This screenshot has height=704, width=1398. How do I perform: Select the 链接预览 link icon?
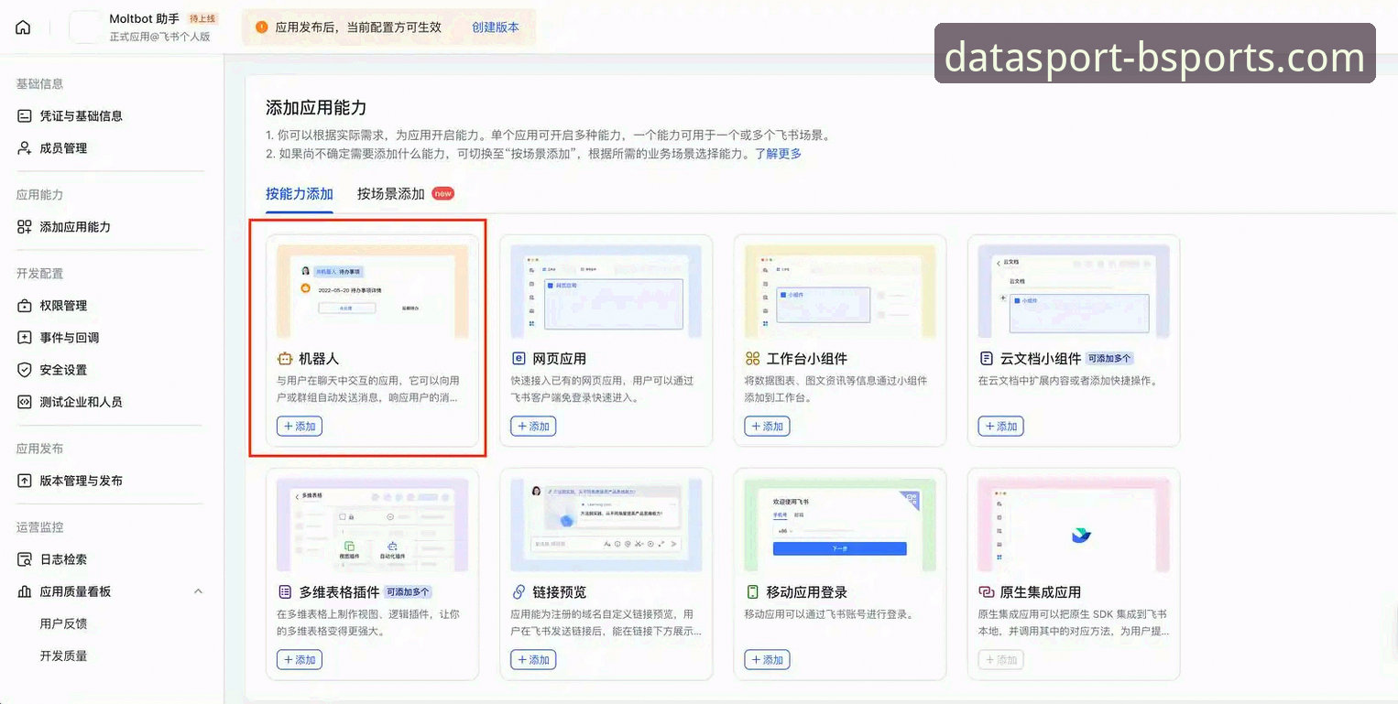[x=519, y=592]
